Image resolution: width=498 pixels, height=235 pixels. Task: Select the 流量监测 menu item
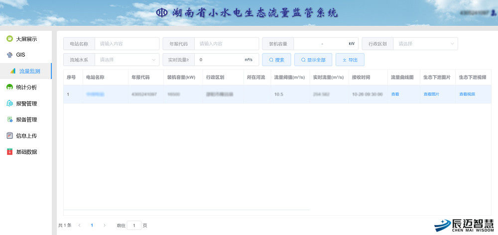tap(29, 71)
